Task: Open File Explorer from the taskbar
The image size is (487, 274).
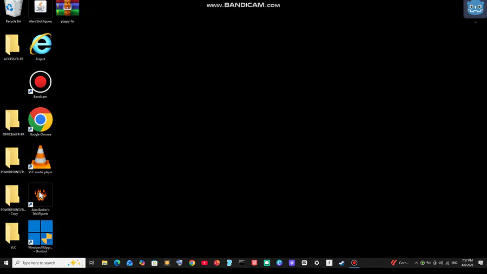Action: tap(104, 263)
